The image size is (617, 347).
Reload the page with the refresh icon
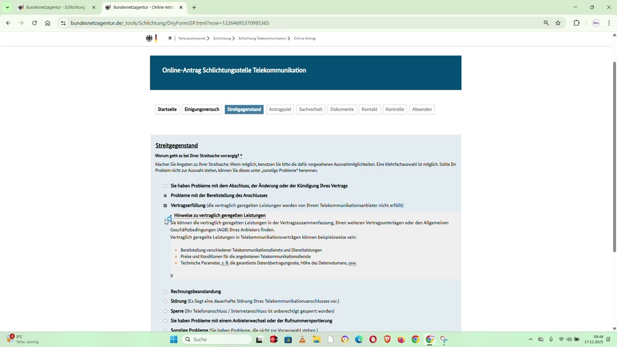(x=34, y=23)
